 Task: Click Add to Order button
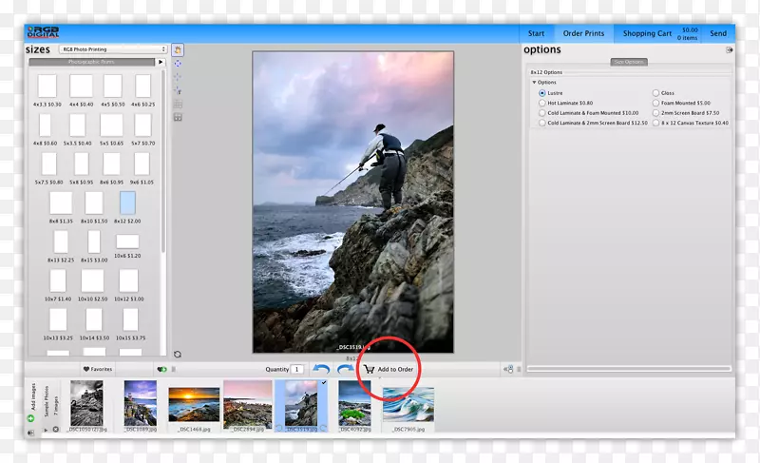coord(389,369)
